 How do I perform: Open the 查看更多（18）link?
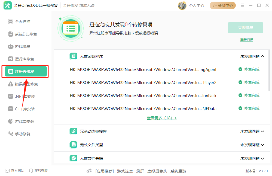point(162,118)
